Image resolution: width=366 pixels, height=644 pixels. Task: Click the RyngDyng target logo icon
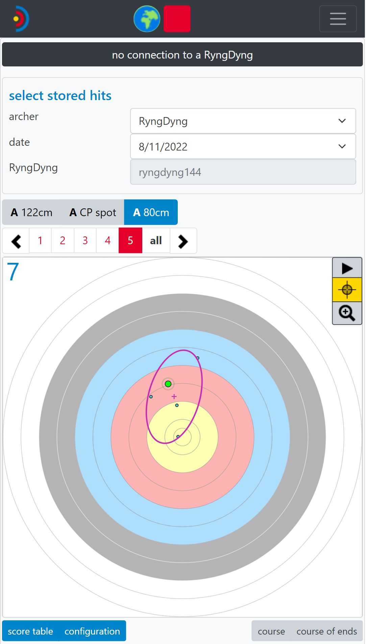click(x=21, y=19)
